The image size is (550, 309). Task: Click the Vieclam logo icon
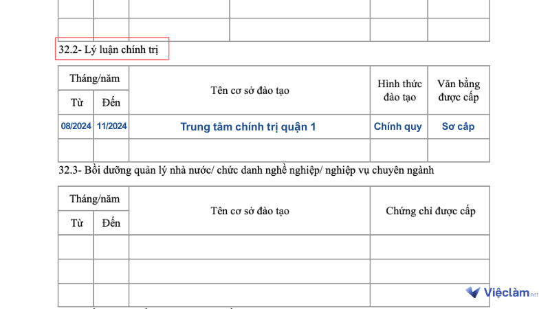tap(474, 293)
